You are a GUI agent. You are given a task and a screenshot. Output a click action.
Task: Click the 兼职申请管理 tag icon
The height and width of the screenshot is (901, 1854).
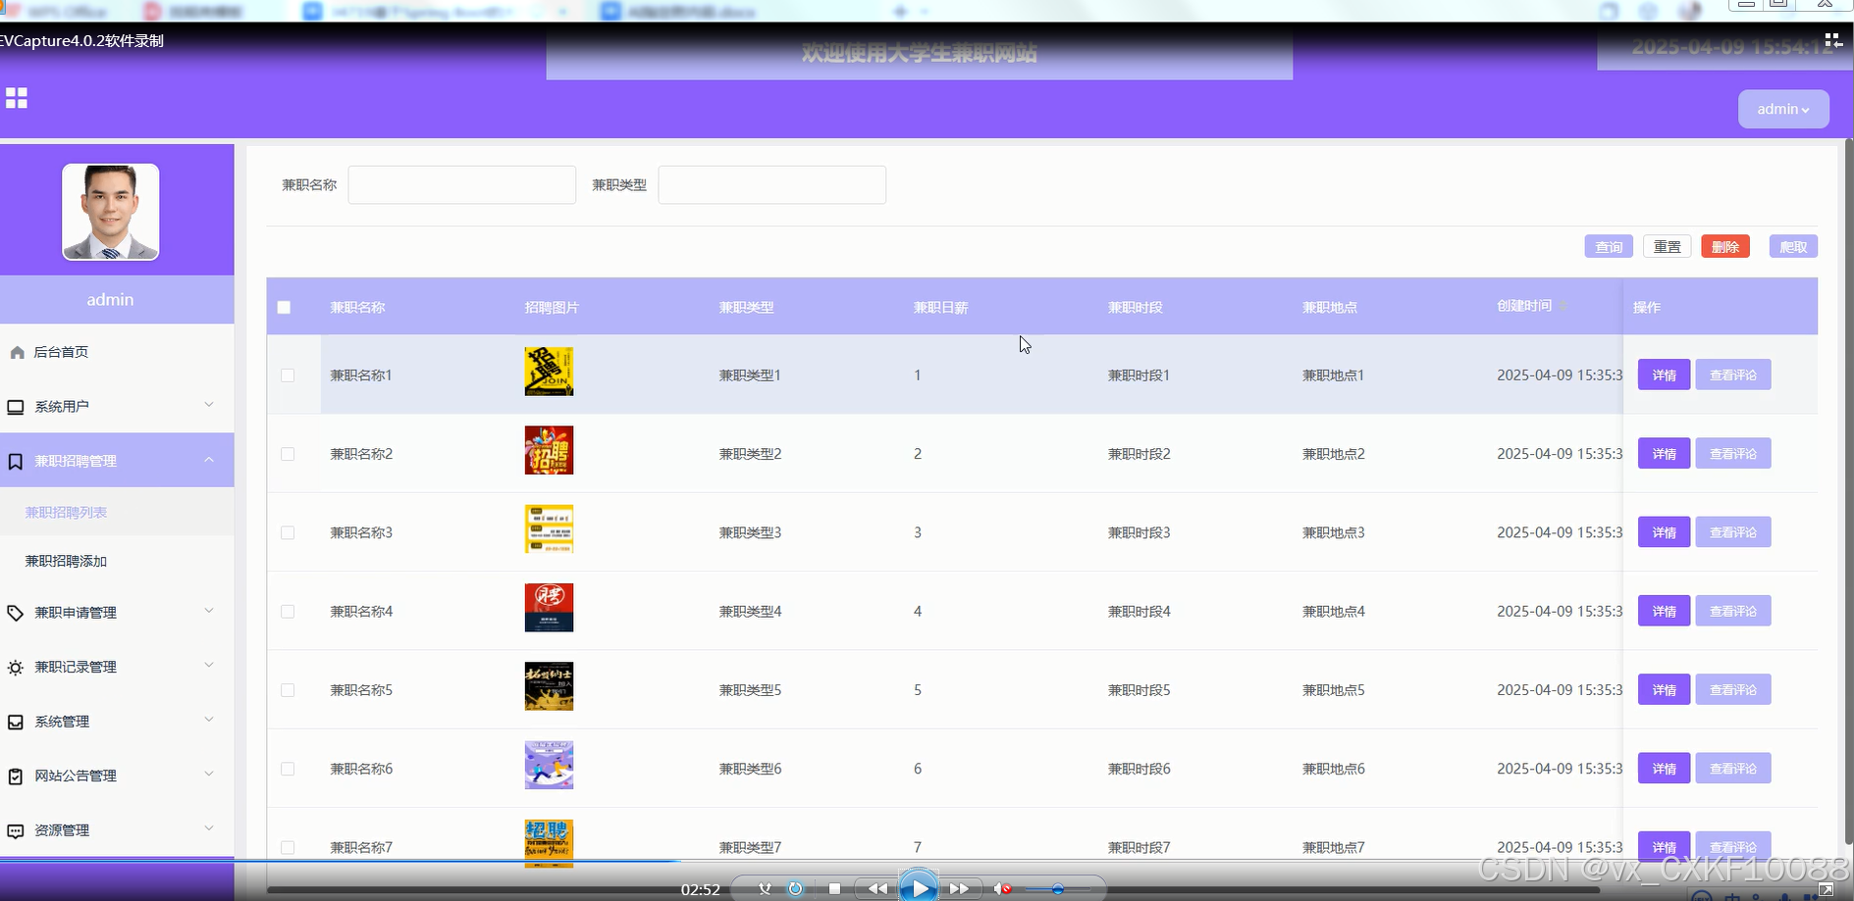tap(16, 613)
